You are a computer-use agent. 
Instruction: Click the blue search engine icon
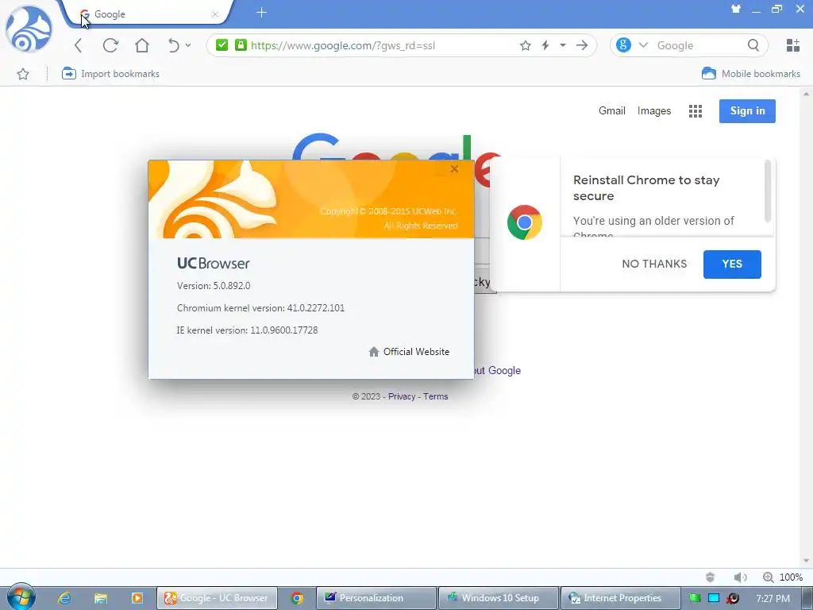pos(624,45)
